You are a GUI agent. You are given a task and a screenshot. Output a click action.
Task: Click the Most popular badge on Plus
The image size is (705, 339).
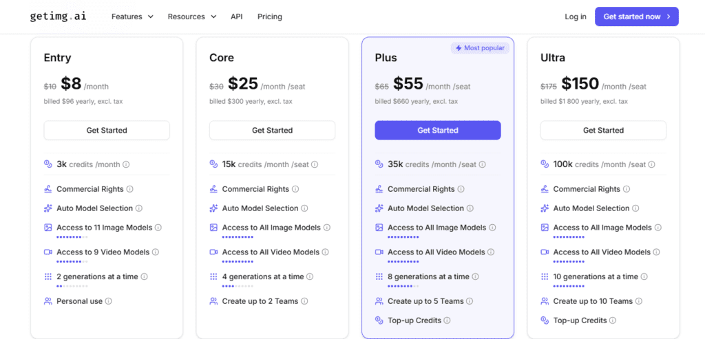pos(479,48)
